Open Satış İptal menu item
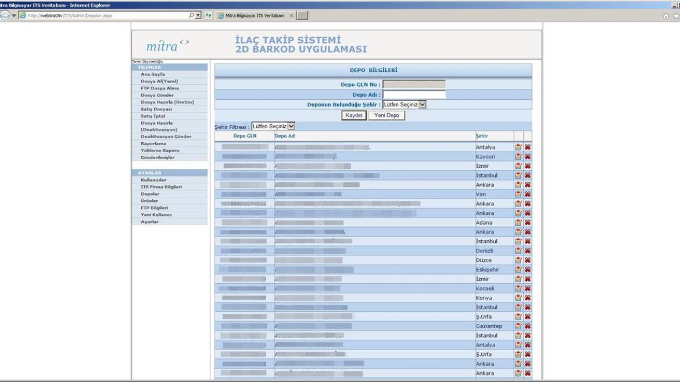This screenshot has width=680, height=382. [x=153, y=116]
